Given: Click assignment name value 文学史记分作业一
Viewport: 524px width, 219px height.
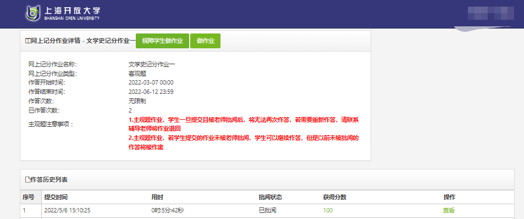Looking at the screenshot, I should pyautogui.click(x=152, y=64).
